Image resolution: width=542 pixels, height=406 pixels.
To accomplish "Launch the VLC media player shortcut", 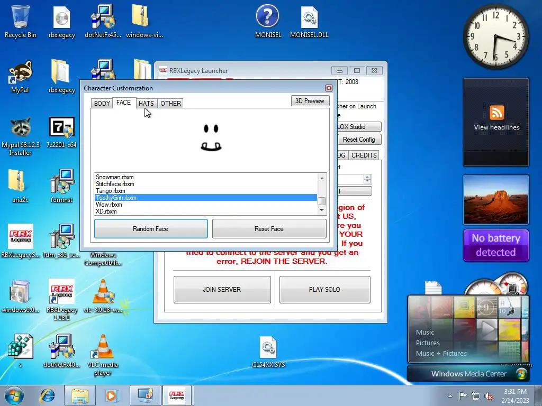I will [x=103, y=355].
